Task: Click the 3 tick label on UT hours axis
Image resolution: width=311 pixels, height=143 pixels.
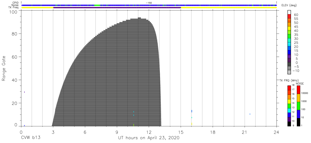Action: pos(53,132)
